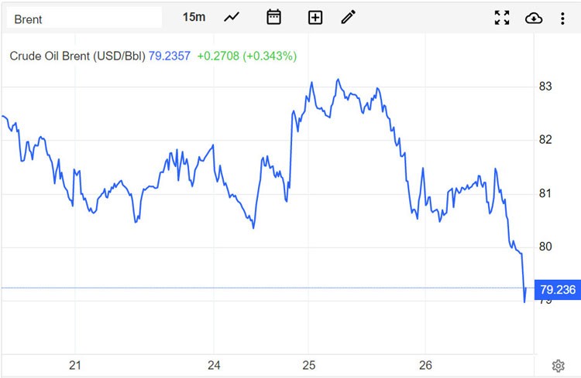Open the three-dot more options menu
The image size is (581, 378).
563,18
